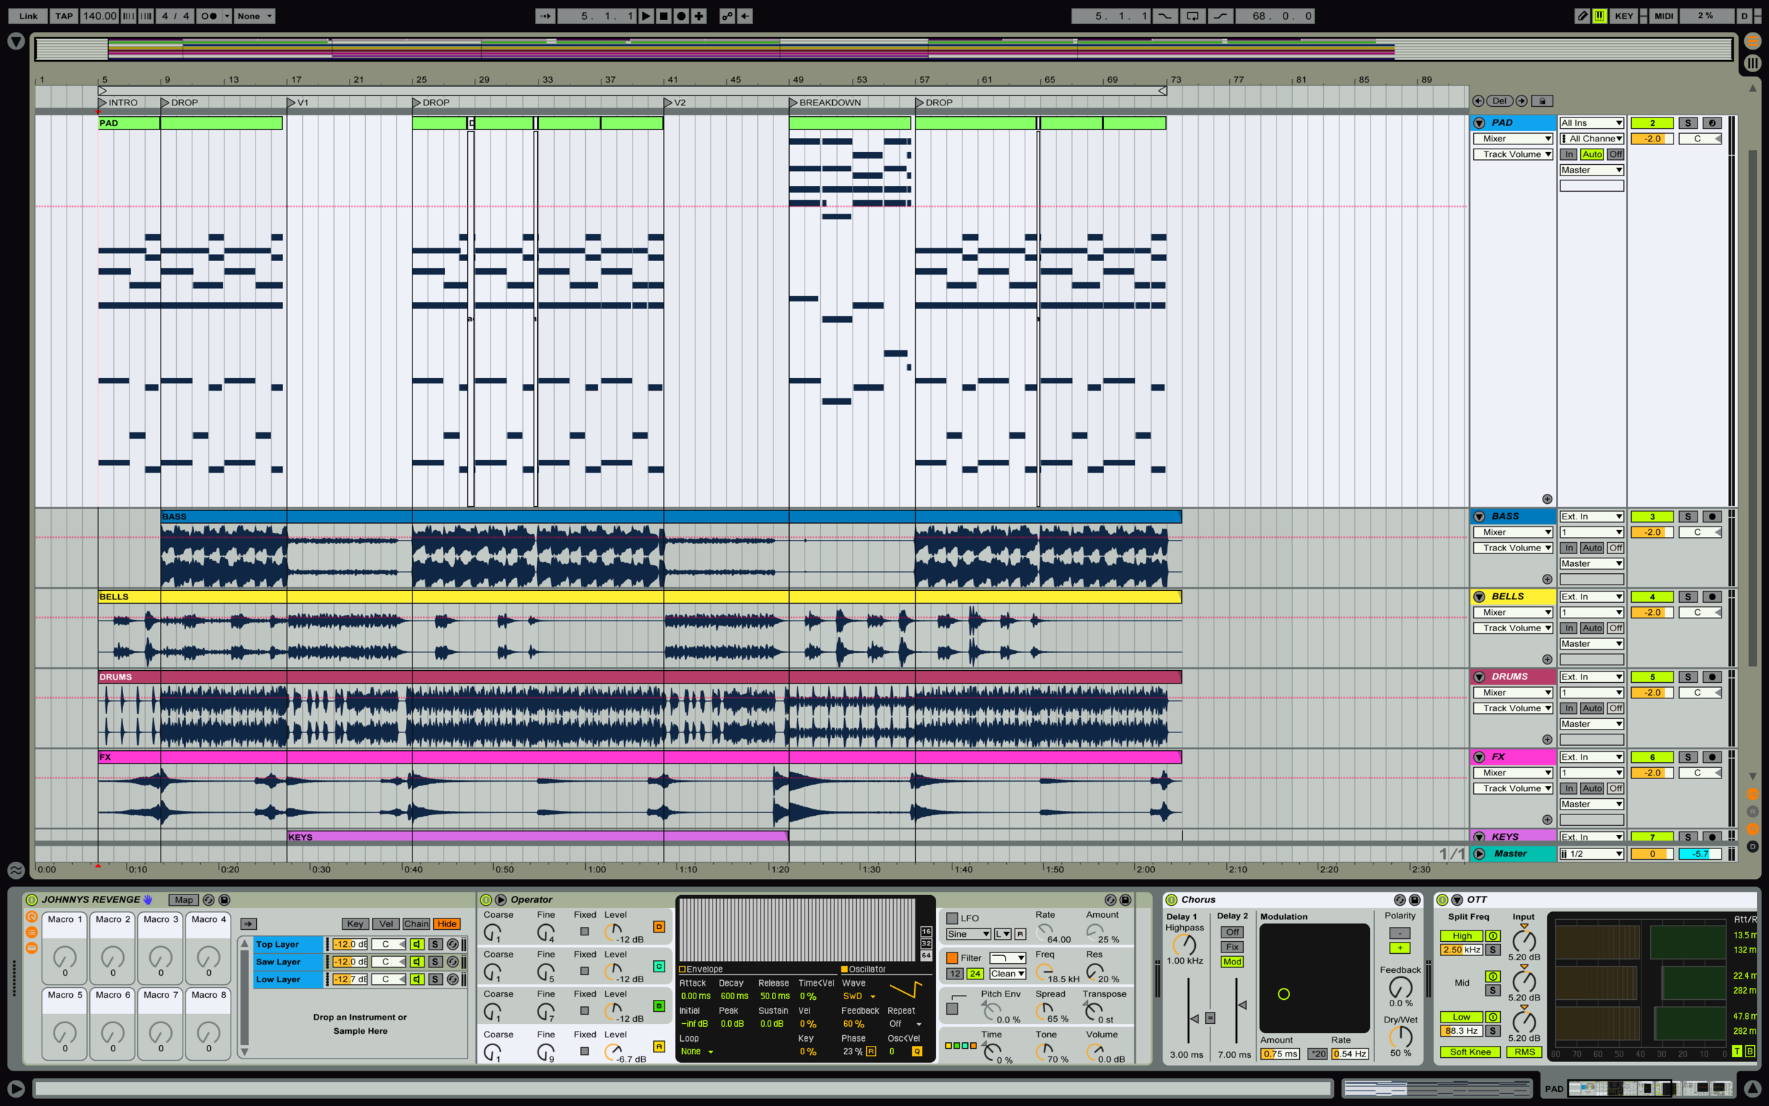Toggle the browser show/hide triangle button
The image size is (1769, 1106).
(16, 42)
